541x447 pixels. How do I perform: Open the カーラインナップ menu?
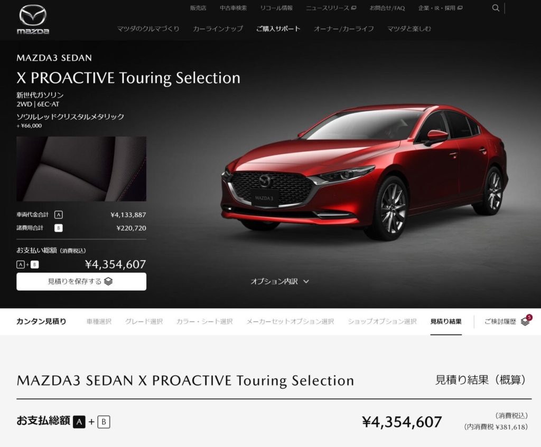click(x=218, y=28)
